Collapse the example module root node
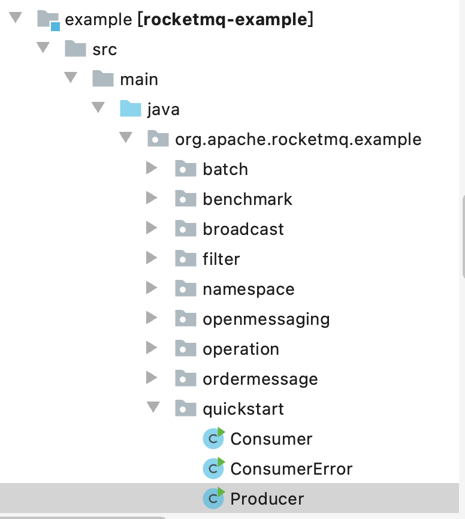The height and width of the screenshot is (519, 465). click(16, 18)
